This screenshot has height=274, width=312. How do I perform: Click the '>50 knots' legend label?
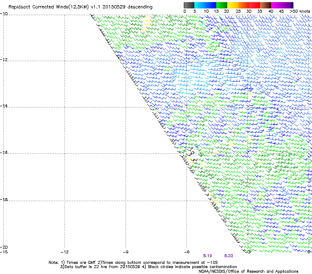pyautogui.click(x=300, y=11)
